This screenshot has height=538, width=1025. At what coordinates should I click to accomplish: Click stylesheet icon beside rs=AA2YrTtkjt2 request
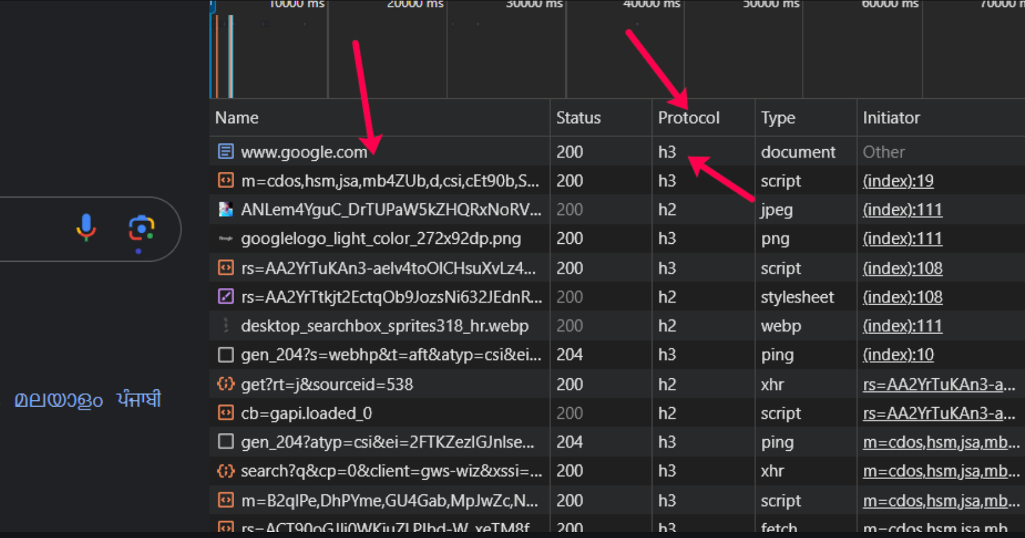(x=226, y=297)
